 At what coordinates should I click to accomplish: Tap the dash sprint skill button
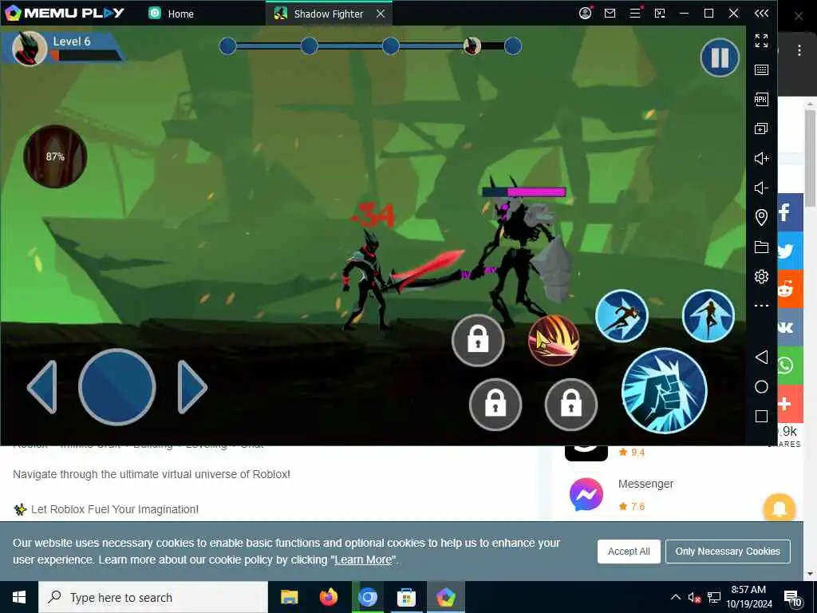click(x=622, y=316)
